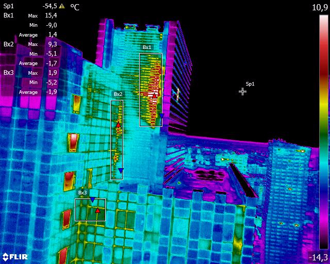
Task: Click the Sp1 label next to crosshair
Action: click(250, 84)
